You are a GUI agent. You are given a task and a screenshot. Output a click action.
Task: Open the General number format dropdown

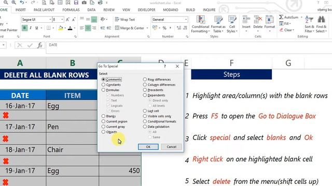click(186, 20)
